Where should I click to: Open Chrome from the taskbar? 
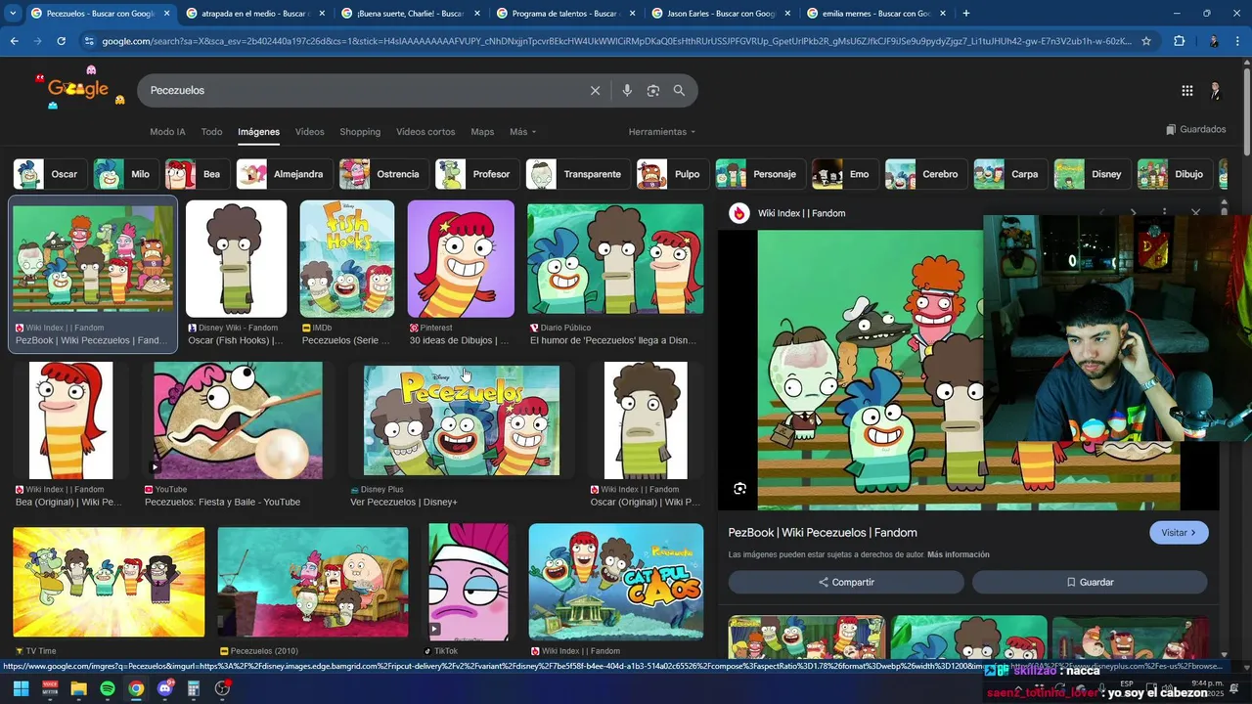pyautogui.click(x=136, y=688)
